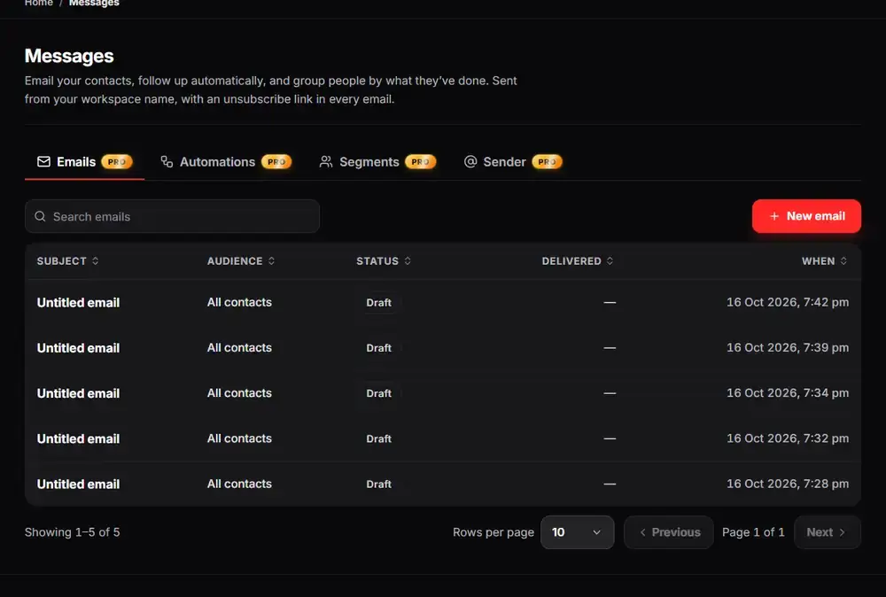
Task: Sort by the DELIVERED column
Action: [x=578, y=261]
